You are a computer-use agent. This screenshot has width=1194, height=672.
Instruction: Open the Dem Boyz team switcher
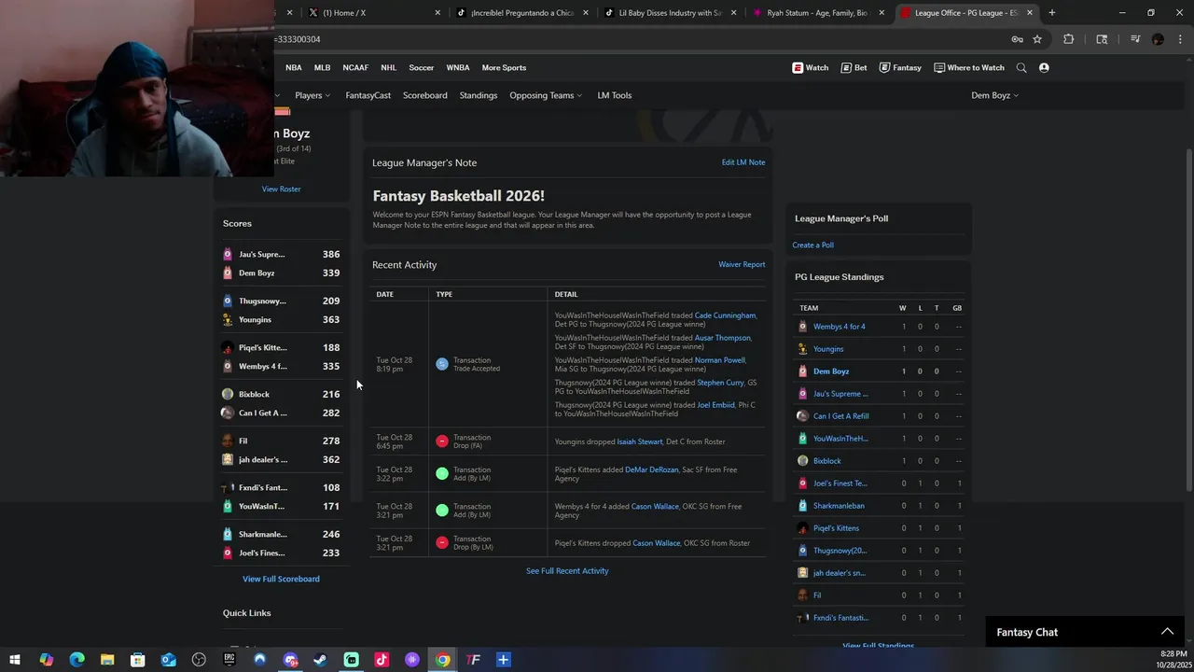(995, 95)
